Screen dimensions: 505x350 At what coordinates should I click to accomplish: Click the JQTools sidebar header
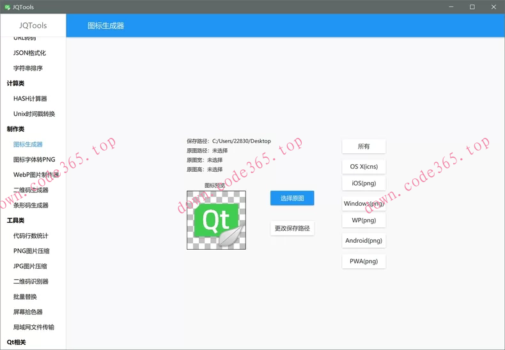33,26
